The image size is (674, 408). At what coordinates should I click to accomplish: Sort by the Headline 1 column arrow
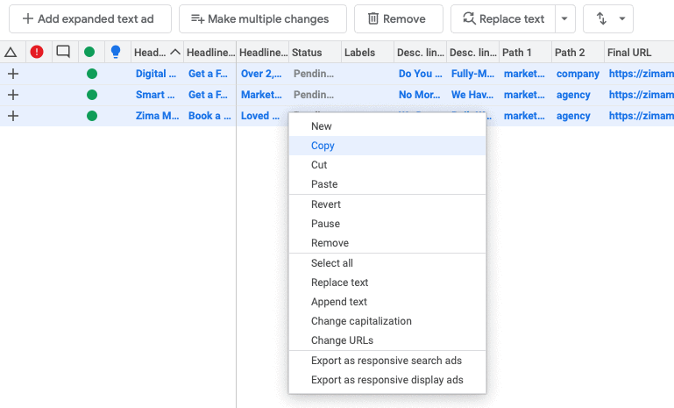coord(175,53)
